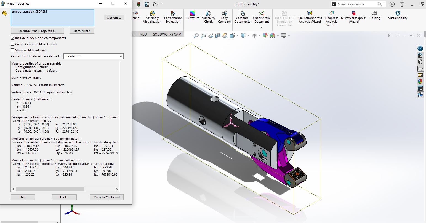The height and width of the screenshot is (223, 426).
Task: Click Override Mass Properties... button
Action: [38, 31]
